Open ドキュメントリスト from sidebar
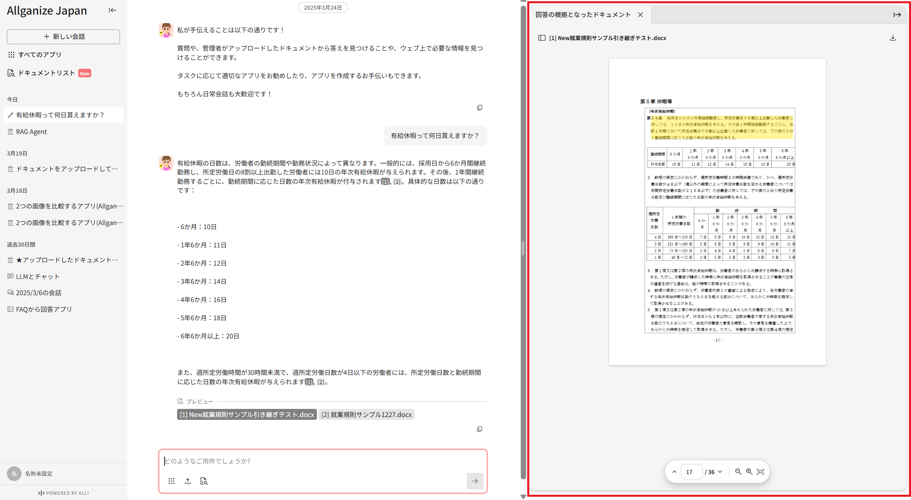The width and height of the screenshot is (911, 500). 46,73
